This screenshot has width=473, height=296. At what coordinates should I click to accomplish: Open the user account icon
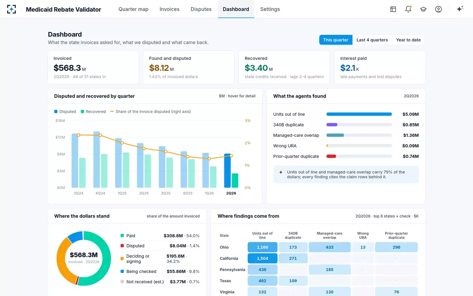tap(439, 9)
